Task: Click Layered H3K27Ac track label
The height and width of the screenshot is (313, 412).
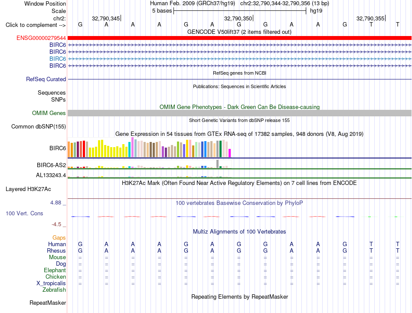Action: [x=28, y=189]
